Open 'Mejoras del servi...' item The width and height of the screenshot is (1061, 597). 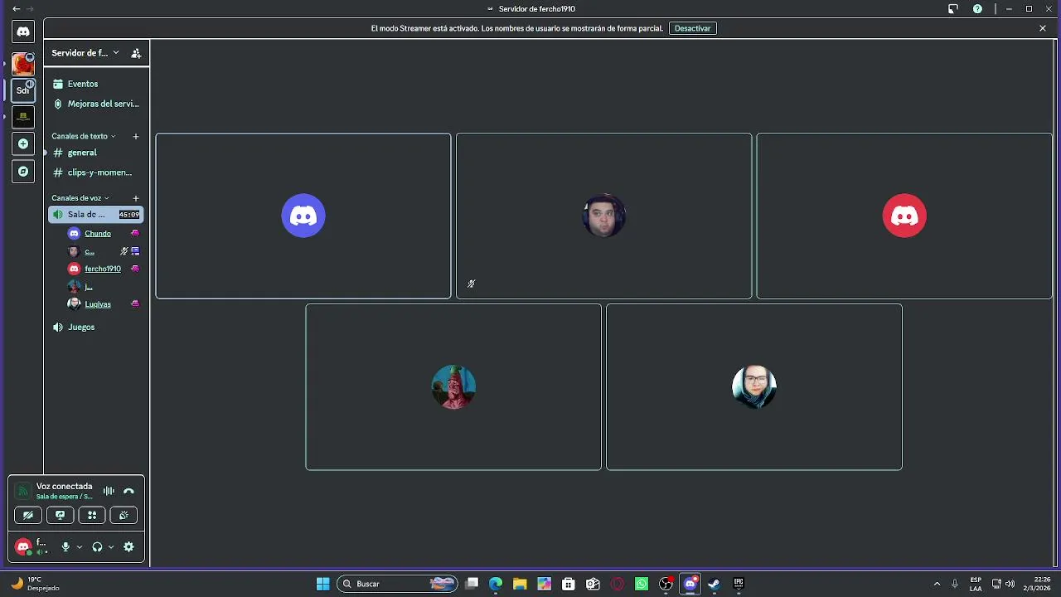pos(96,104)
